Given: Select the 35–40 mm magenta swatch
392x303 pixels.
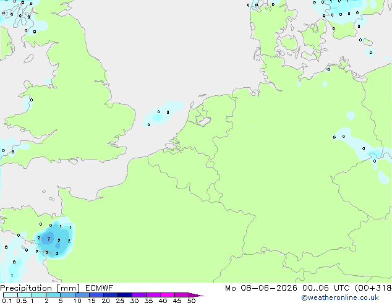Looking at the screenshot, I should pyautogui.click(x=153, y=295).
